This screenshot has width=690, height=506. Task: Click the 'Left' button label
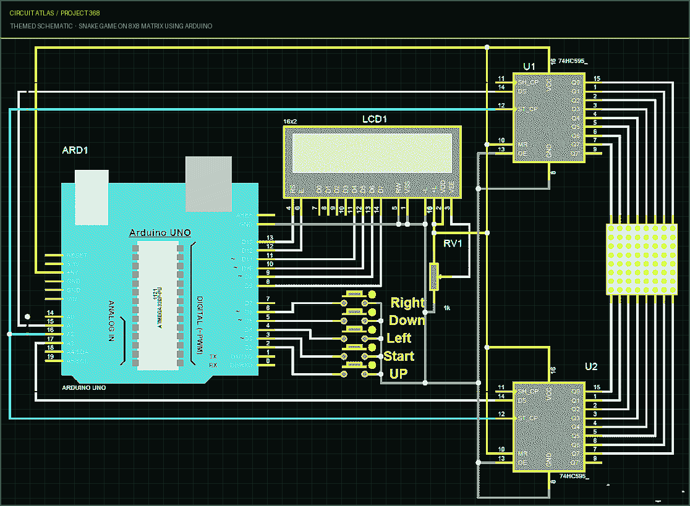pos(399,338)
